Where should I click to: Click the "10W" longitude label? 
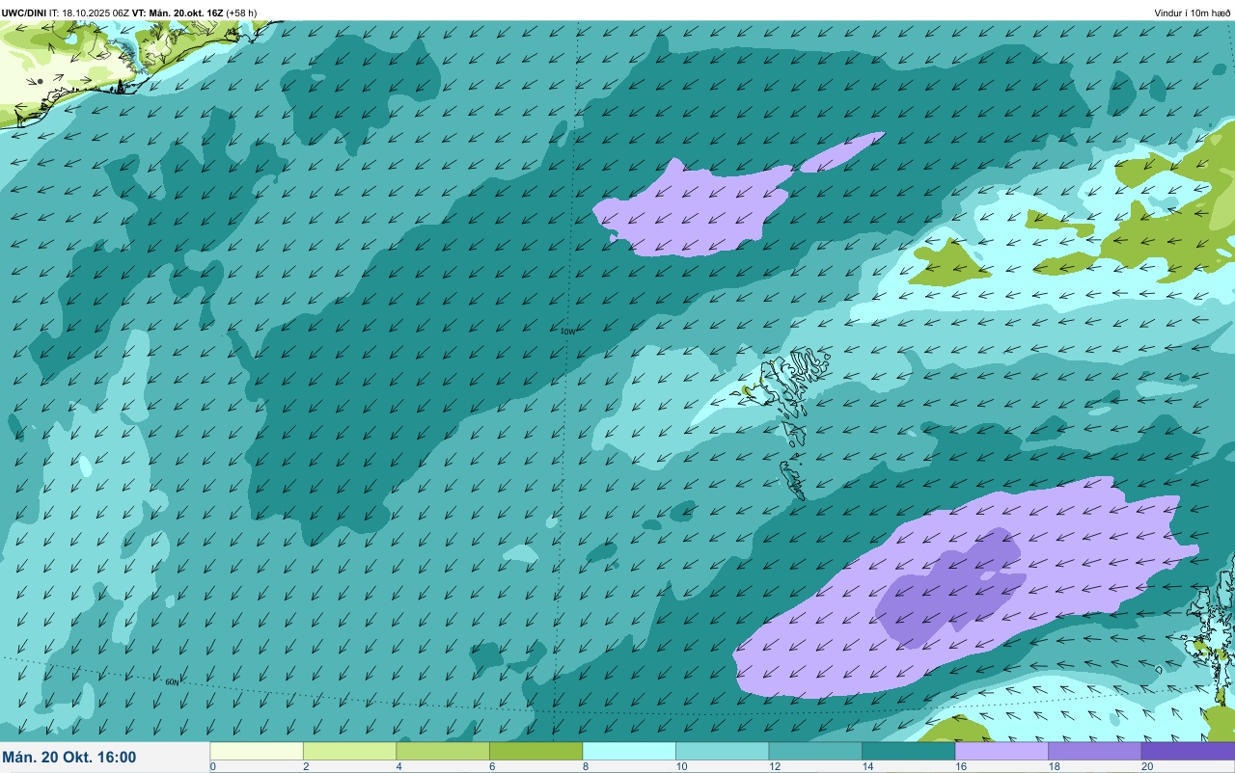567,332
